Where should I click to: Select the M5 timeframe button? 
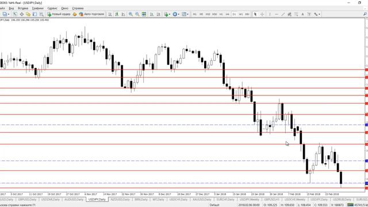[x=201, y=14]
